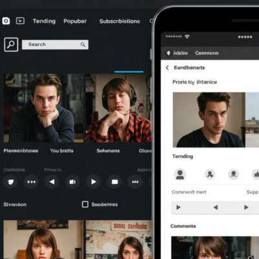The image size is (259, 259).
Task: Select the large profile avatar under Temding
Action: pyautogui.click(x=180, y=174)
